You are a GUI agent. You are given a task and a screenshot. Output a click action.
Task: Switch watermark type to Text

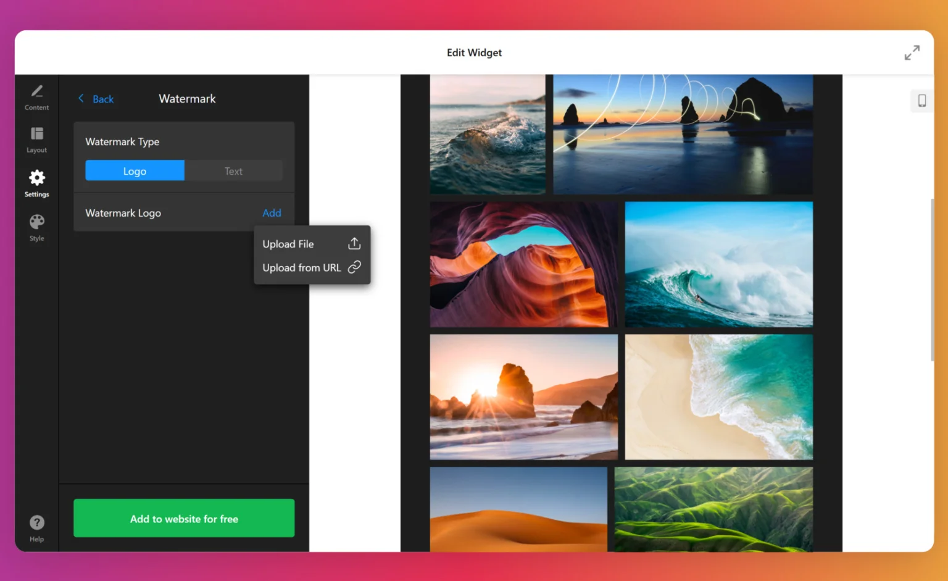tap(233, 170)
